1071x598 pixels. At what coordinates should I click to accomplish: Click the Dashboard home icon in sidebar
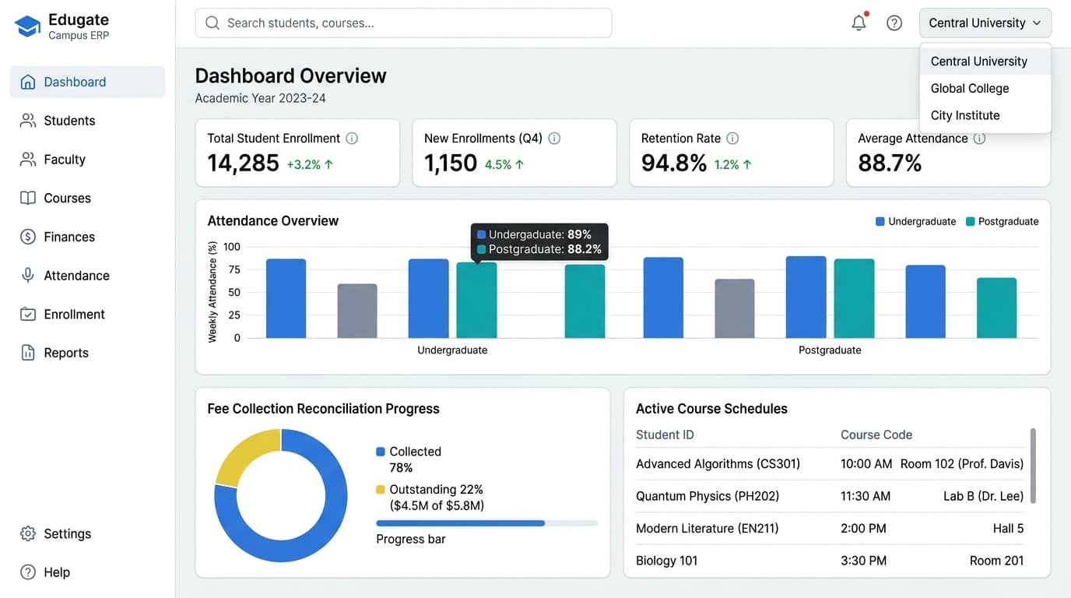28,82
